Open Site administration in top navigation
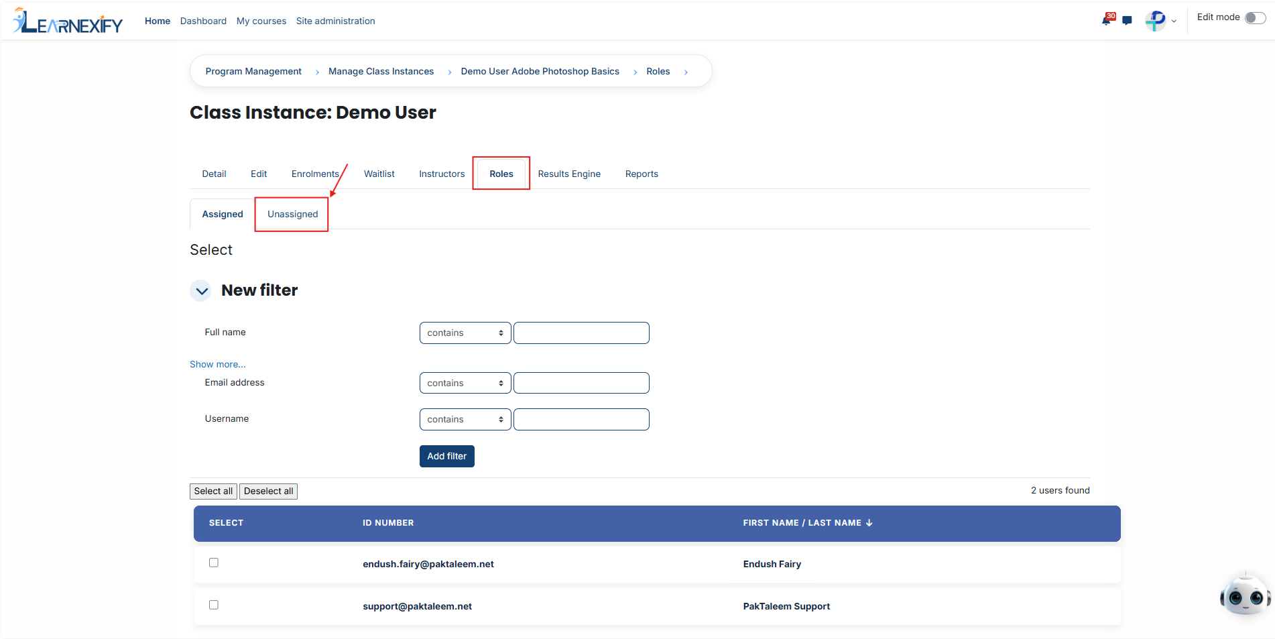The width and height of the screenshot is (1275, 639). click(335, 21)
